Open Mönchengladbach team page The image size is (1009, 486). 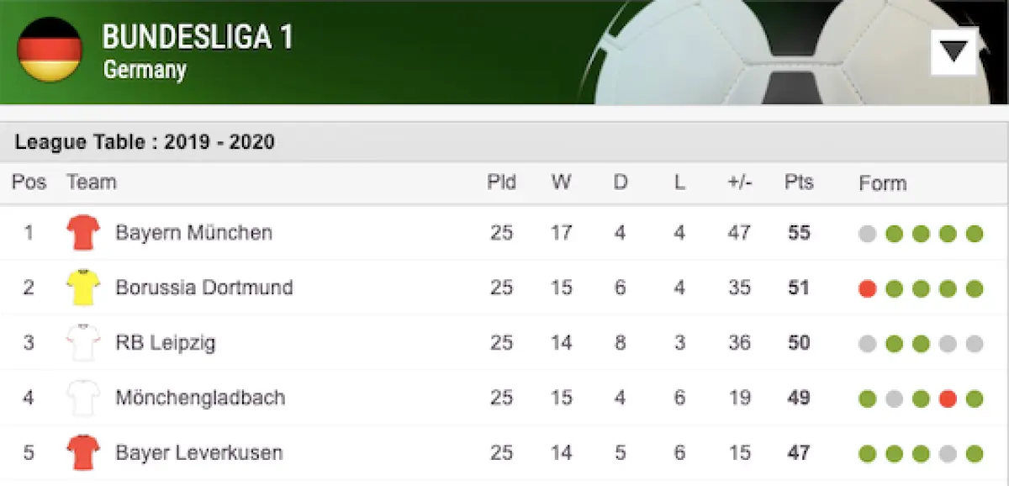[x=200, y=398]
